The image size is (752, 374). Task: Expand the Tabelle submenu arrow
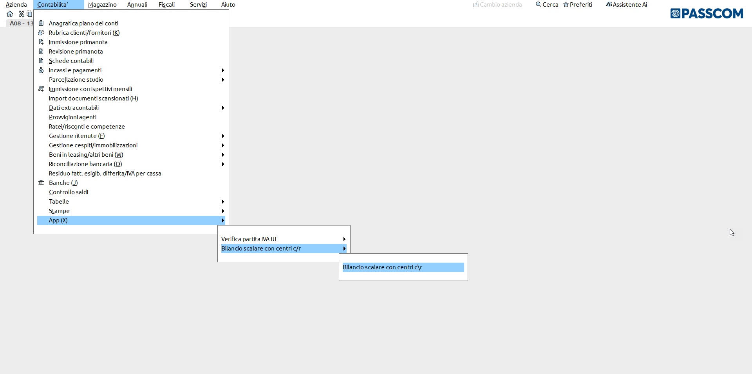click(x=223, y=202)
